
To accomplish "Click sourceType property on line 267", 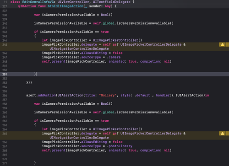I will point(91,146).
